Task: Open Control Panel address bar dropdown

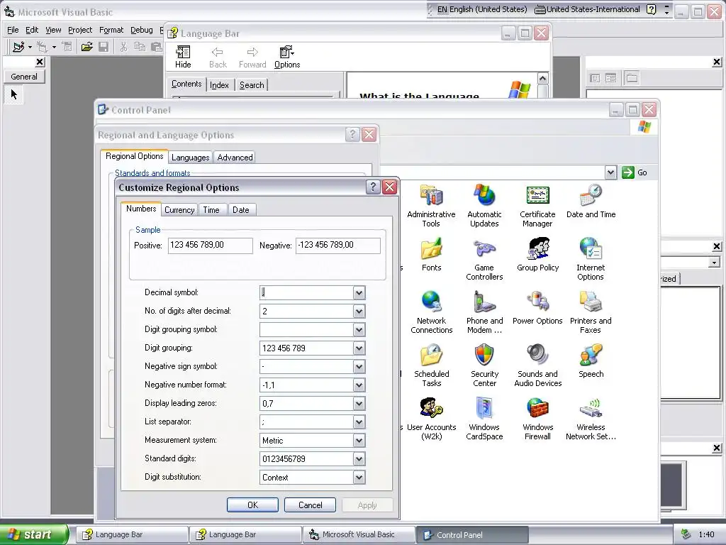Action: (x=610, y=172)
